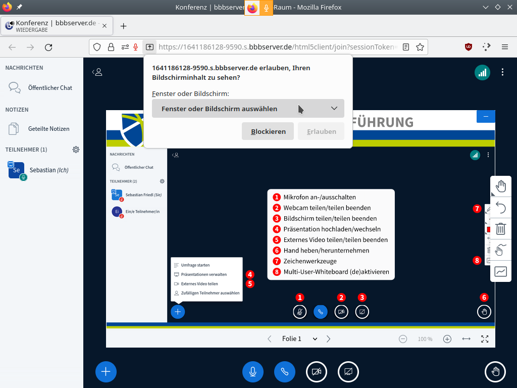Screen dimensions: 517x388
Task: Mute the microphone in the bottom bar
Action: 252,372
